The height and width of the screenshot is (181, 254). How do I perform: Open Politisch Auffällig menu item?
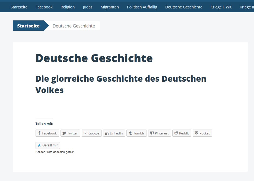(142, 7)
